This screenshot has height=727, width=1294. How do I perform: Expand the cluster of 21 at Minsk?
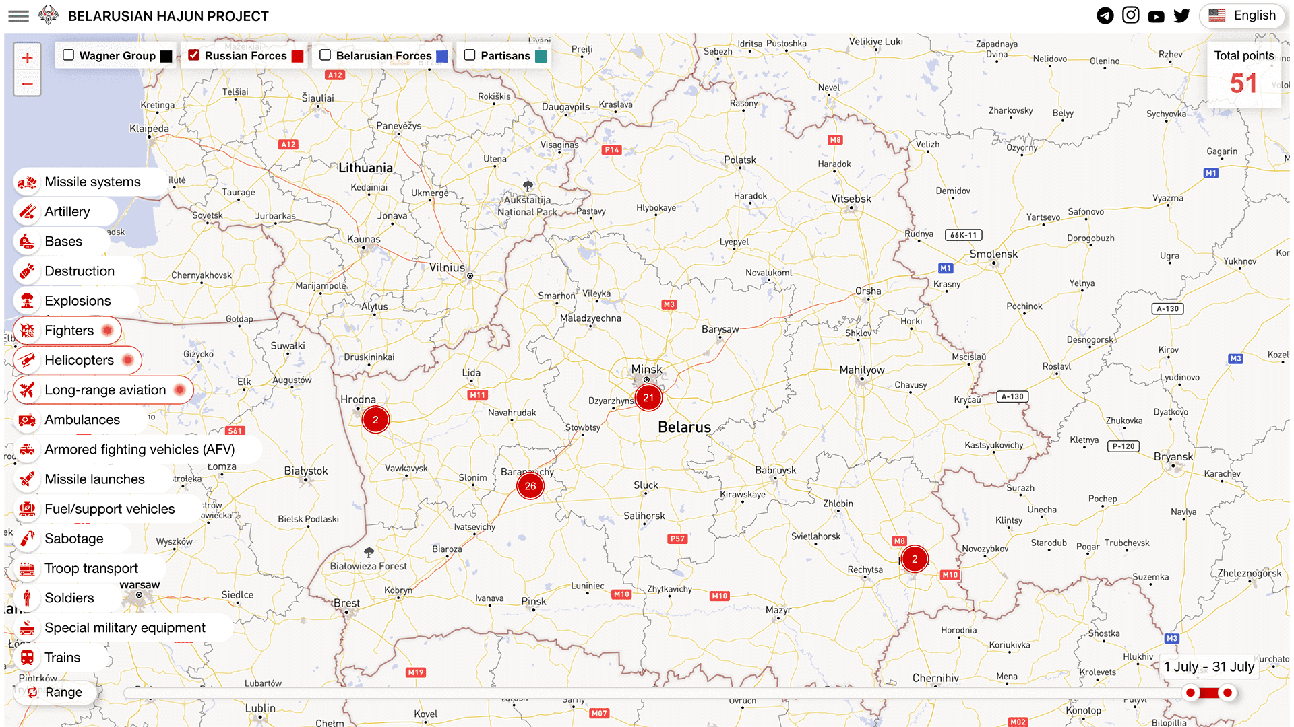click(648, 398)
